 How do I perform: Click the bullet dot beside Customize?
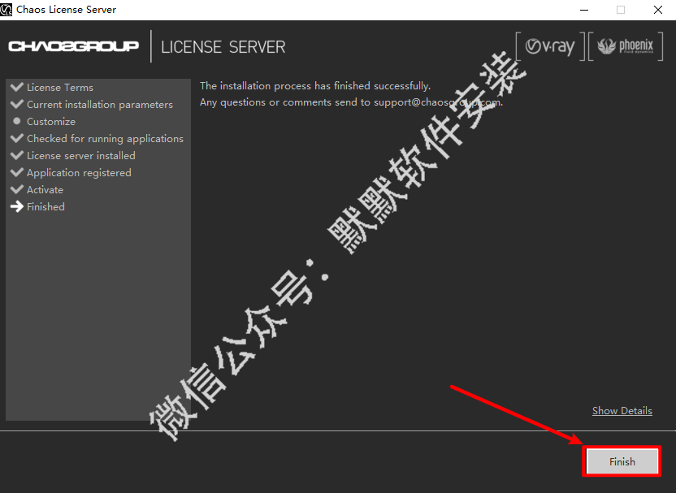(16, 121)
